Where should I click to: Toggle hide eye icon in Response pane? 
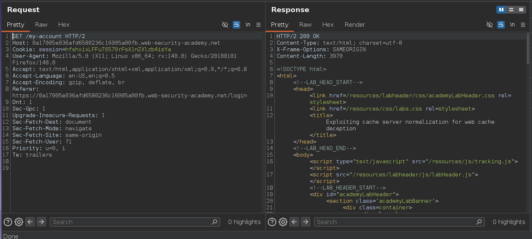tap(489, 25)
